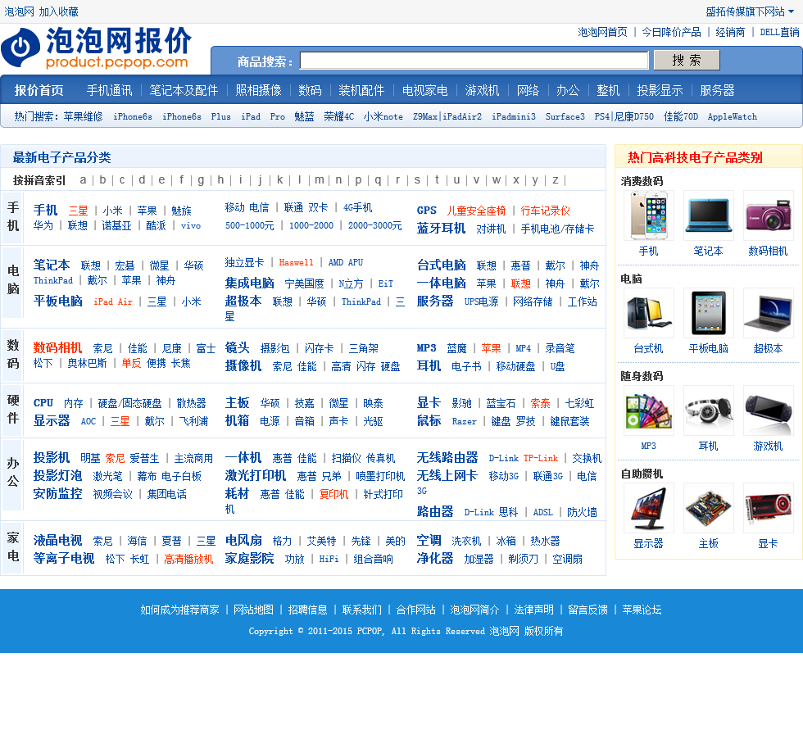Open 家庭影院 category link
This screenshot has height=730, width=803.
click(x=249, y=558)
